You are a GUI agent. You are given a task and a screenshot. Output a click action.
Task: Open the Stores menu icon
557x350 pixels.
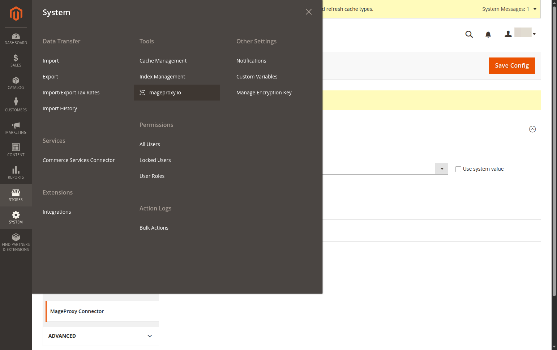(x=16, y=193)
